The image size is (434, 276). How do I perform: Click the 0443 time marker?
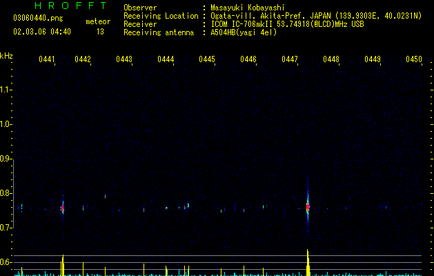point(124,59)
